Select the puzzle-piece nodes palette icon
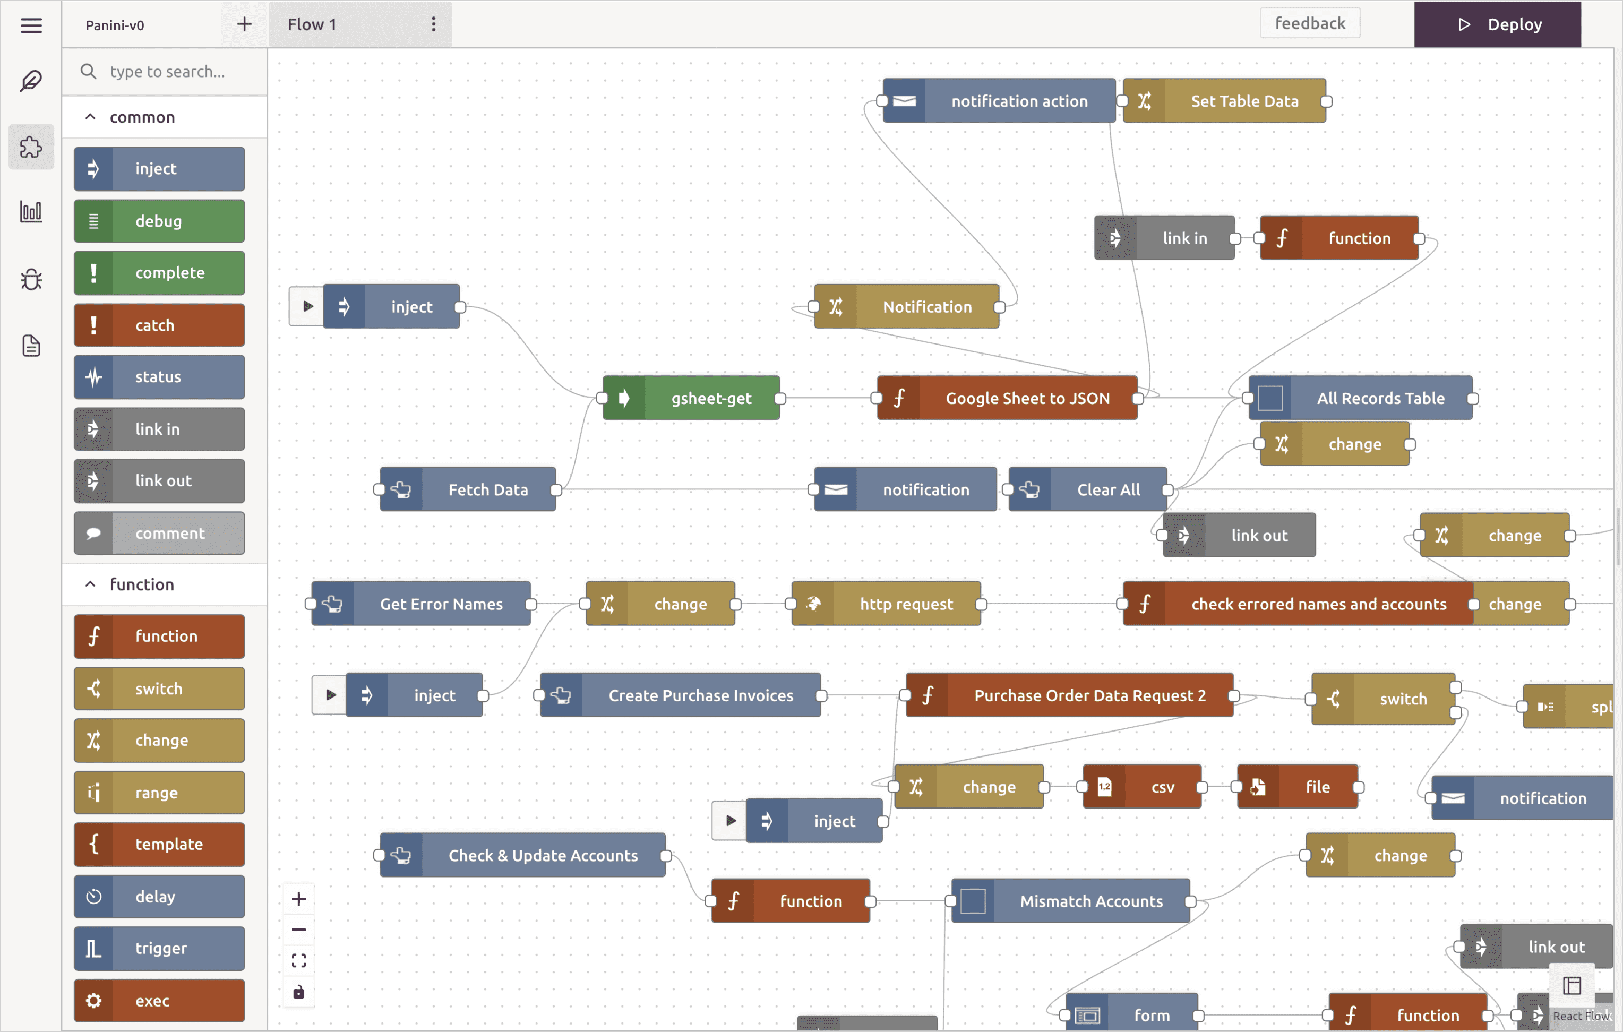 coord(31,147)
